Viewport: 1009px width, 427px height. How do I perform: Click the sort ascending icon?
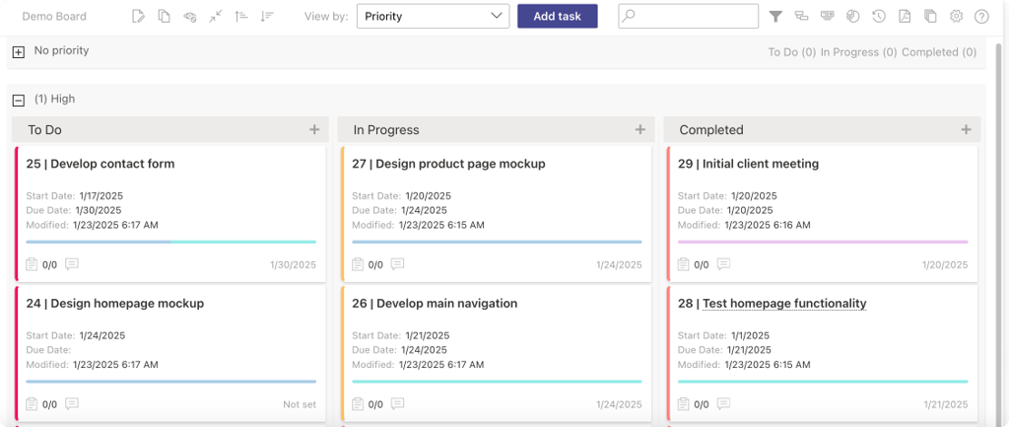pyautogui.click(x=241, y=17)
